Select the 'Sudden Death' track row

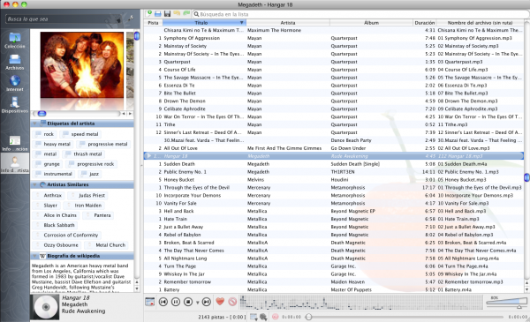[333, 164]
